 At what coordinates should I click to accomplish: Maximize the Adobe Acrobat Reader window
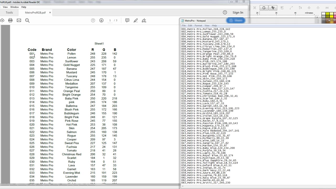(x=237, y=2)
